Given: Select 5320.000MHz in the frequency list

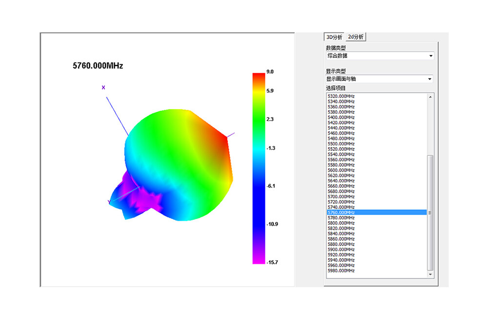Looking at the screenshot, I should coord(341,96).
